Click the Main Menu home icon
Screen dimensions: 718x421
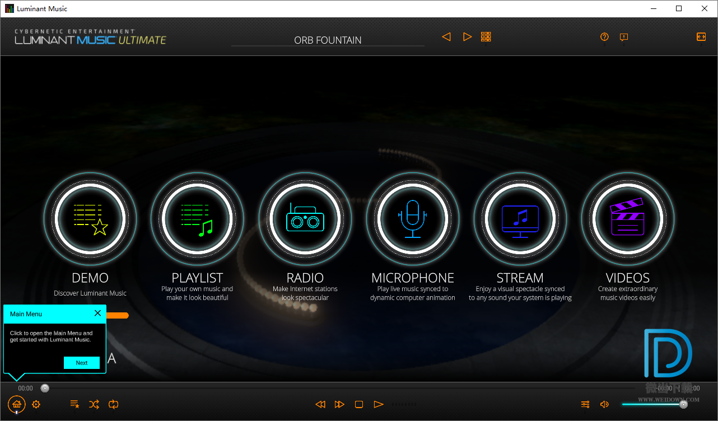[16, 404]
